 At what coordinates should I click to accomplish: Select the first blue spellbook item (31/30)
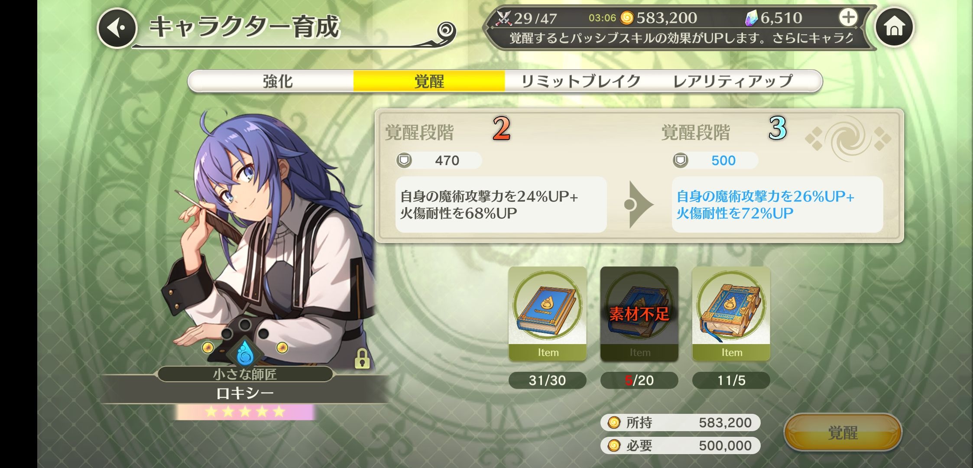(547, 314)
